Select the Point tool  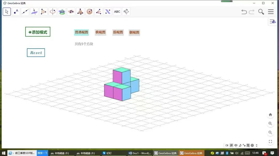16,12
